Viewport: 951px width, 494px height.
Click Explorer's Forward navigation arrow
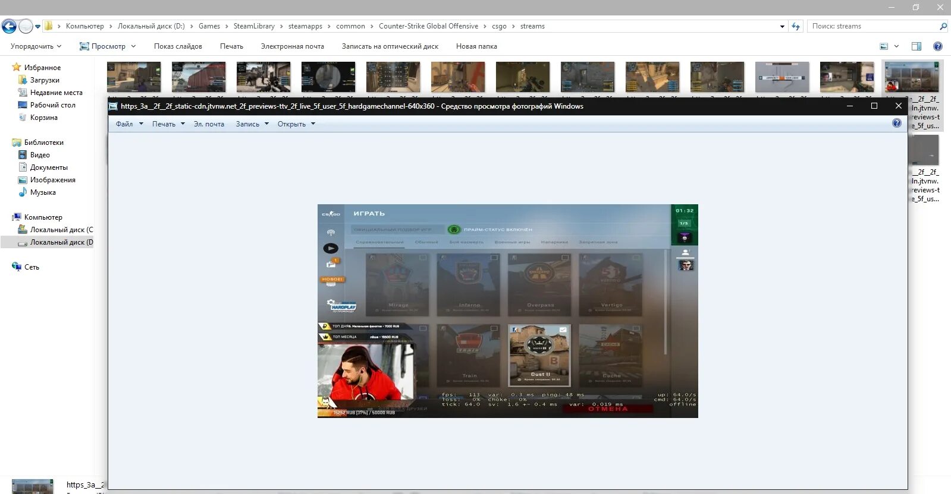[x=26, y=26]
